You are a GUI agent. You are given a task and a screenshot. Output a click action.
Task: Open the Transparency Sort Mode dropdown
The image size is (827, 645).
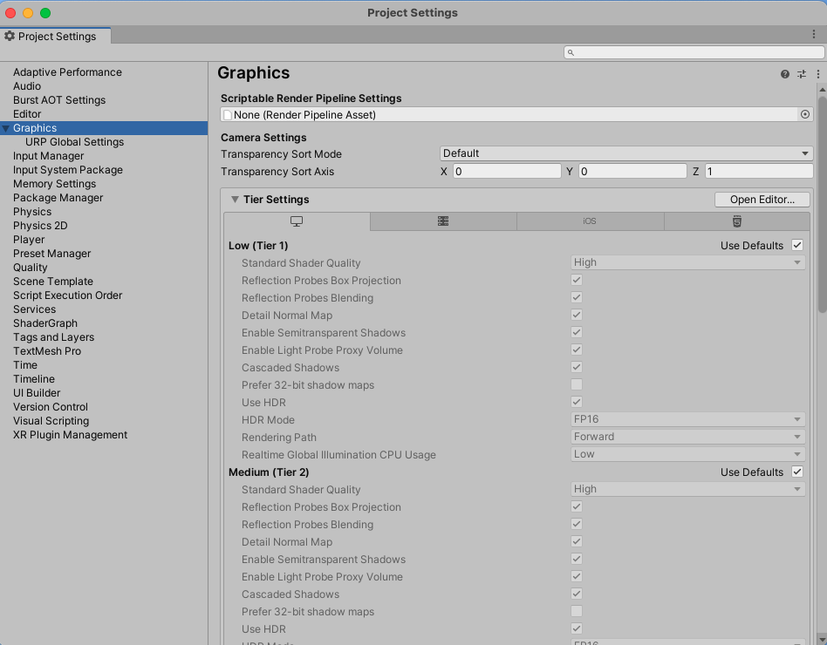tap(626, 153)
